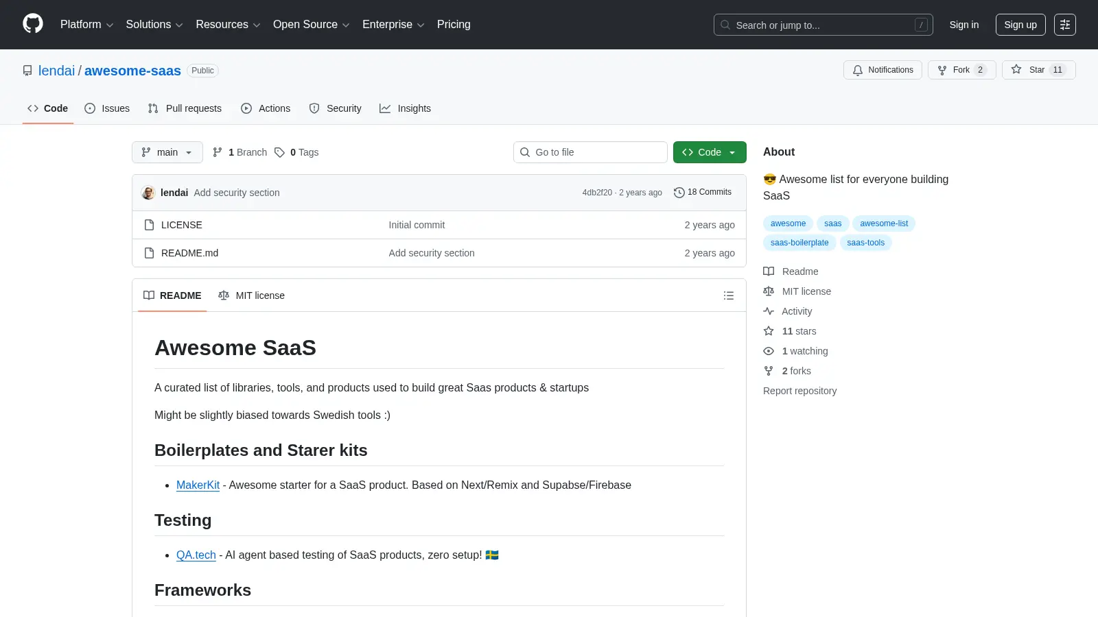Click the 'saas-boilerplate' topic tag
Screen dimensions: 1098x617
799,243
